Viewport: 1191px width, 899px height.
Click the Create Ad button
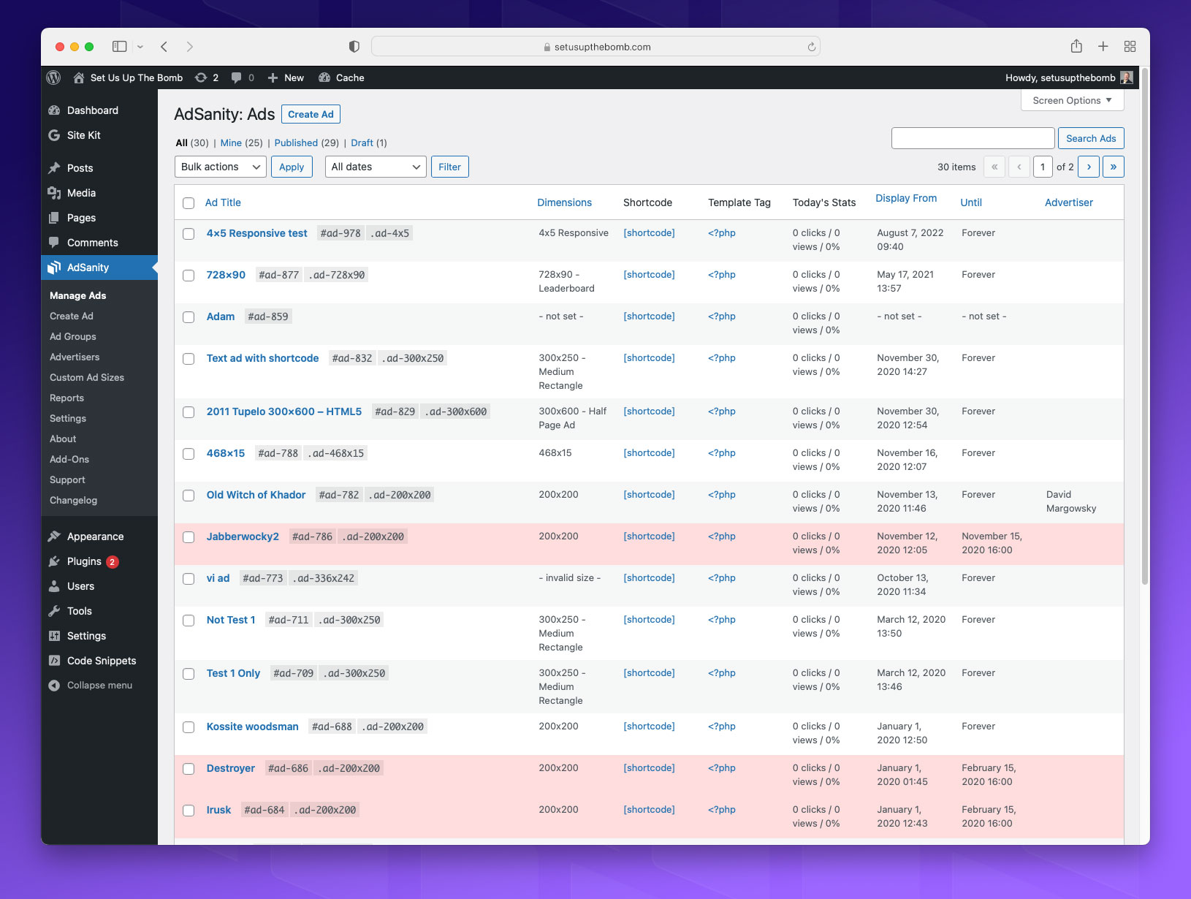click(311, 114)
